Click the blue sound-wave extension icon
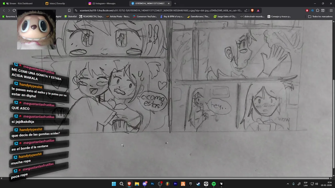This screenshot has width=335, height=188. click(x=312, y=10)
